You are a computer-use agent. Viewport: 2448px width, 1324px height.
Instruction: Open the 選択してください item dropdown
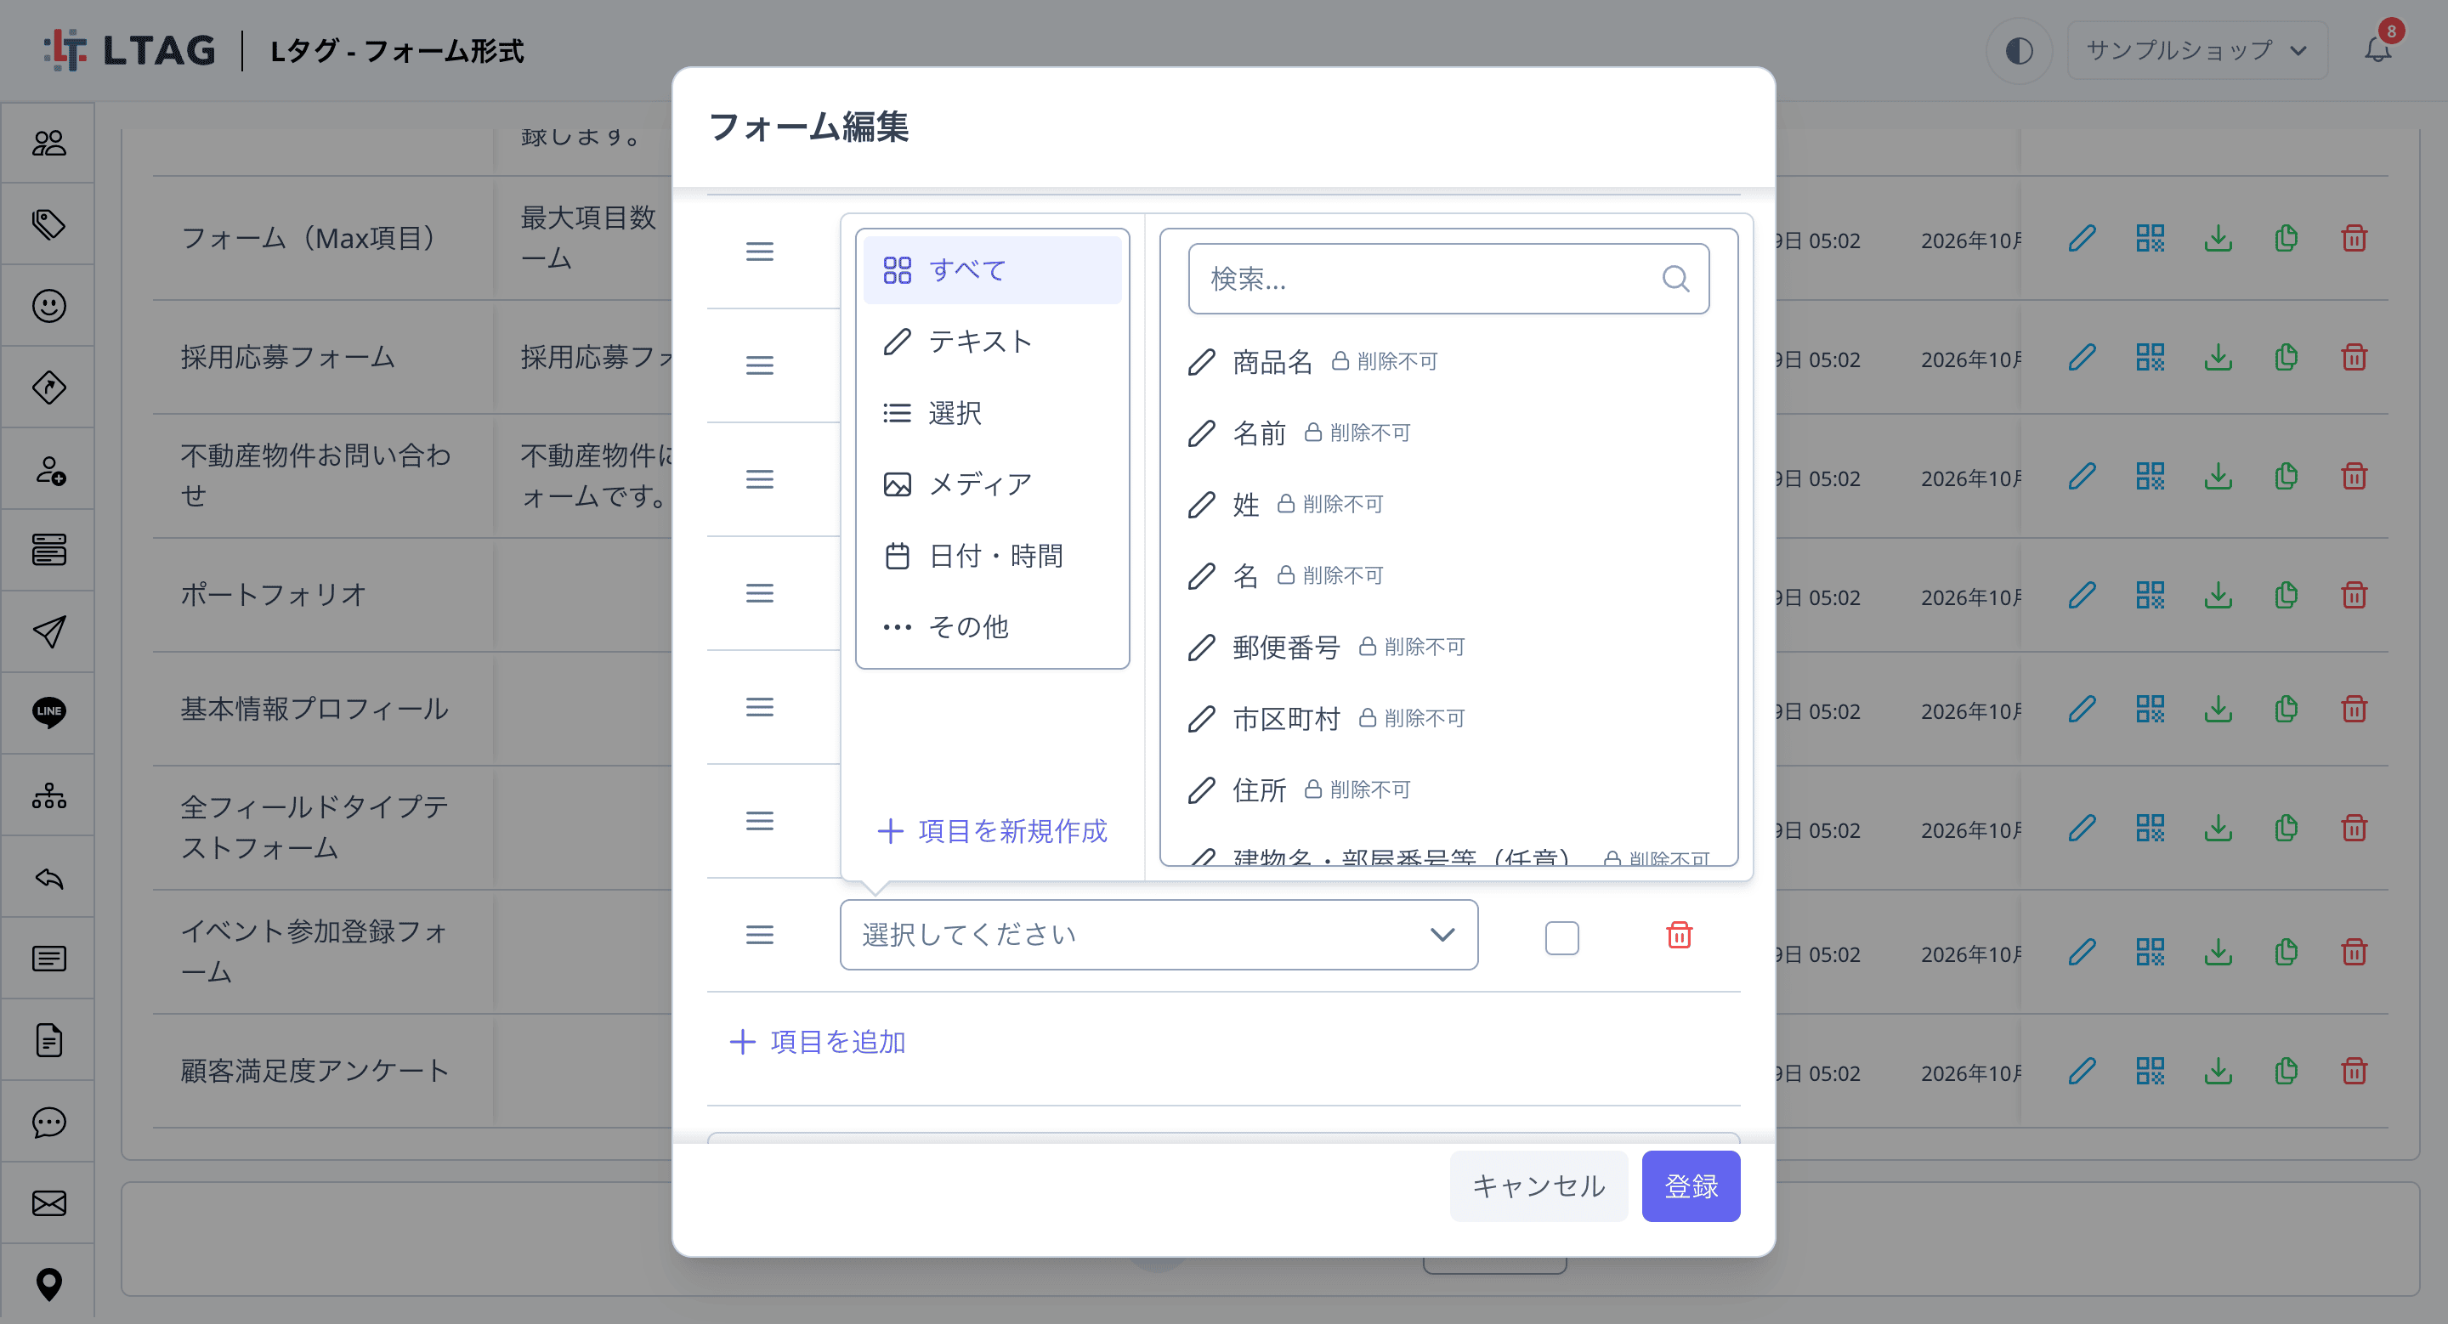point(1159,935)
